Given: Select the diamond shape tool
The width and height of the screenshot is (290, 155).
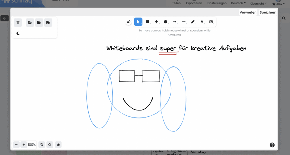Looking at the screenshot, I should pos(156,22).
